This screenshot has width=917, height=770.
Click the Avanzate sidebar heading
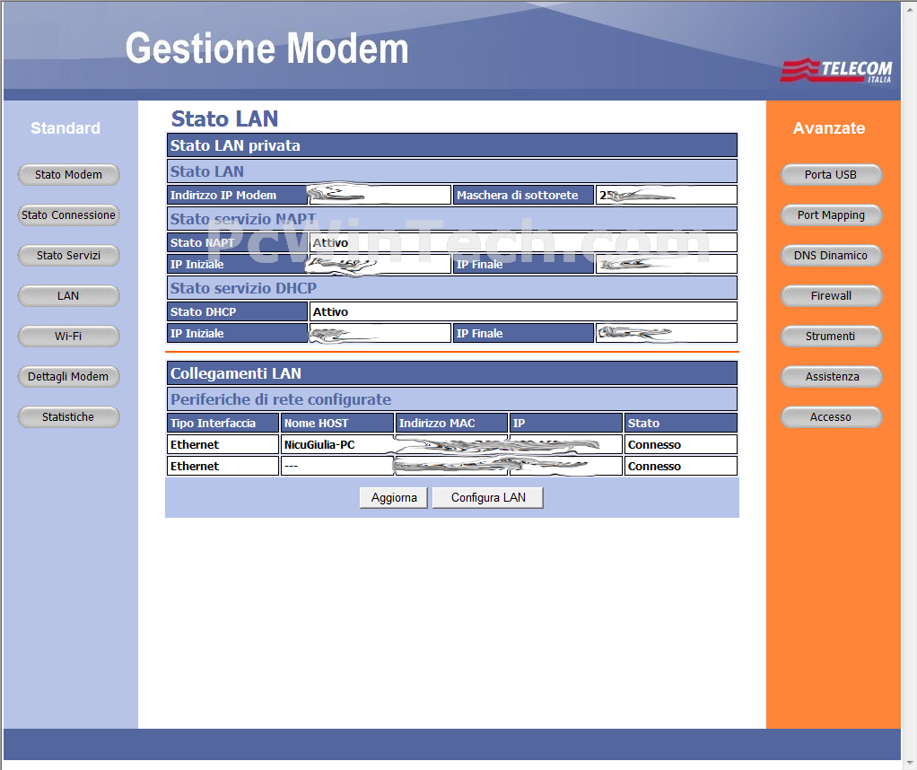829,128
